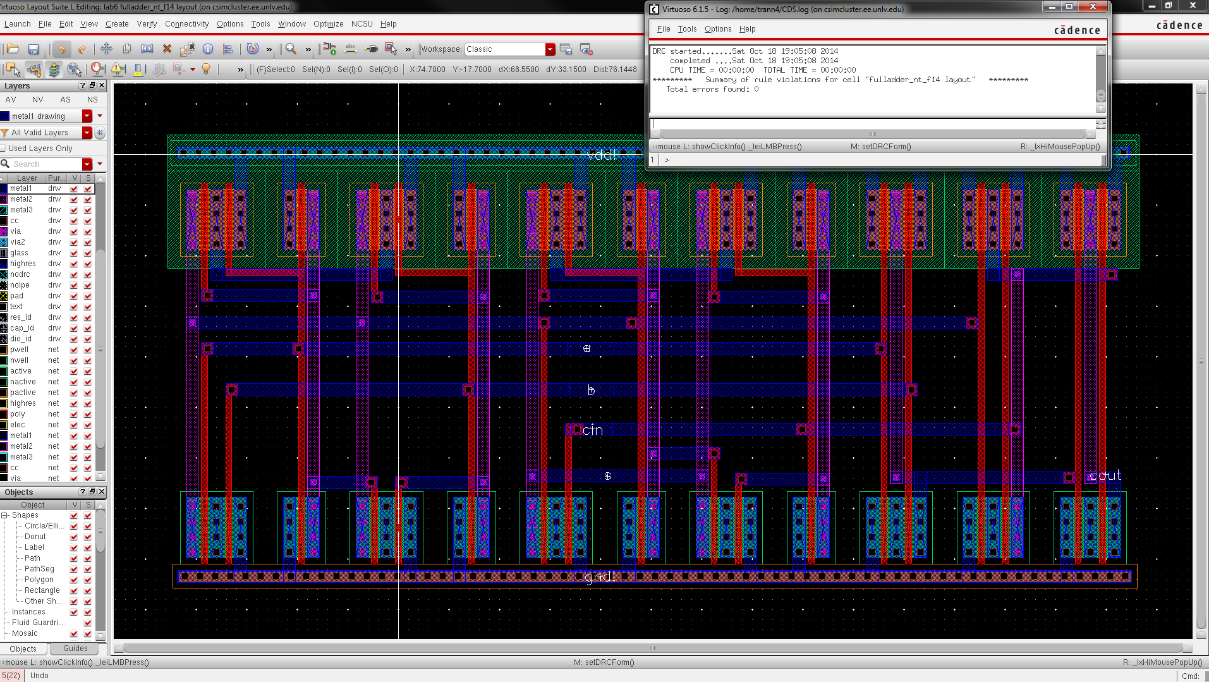Click the Open folder toolbar icon
This screenshot has height=682, width=1209.
13,49
